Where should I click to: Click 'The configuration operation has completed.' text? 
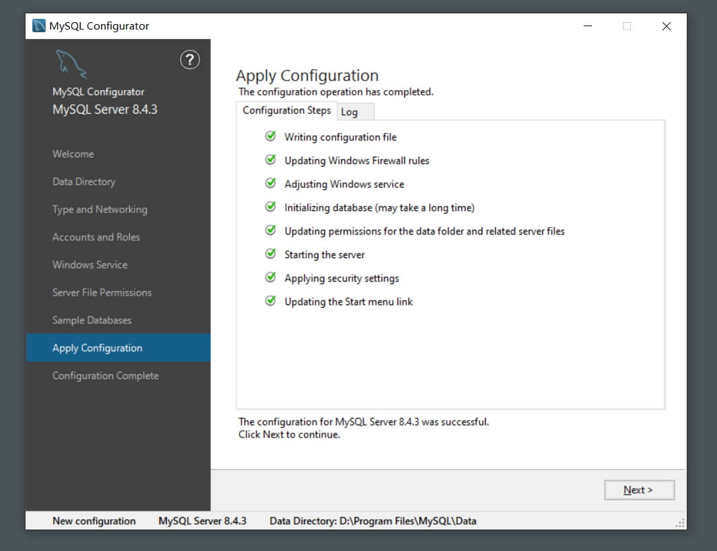(x=336, y=92)
